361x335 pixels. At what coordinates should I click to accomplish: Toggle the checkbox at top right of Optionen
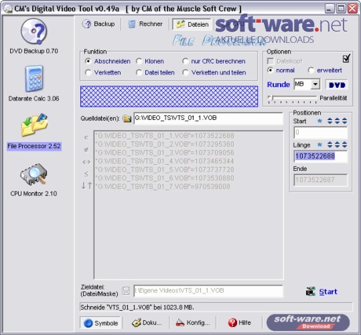pos(346,58)
